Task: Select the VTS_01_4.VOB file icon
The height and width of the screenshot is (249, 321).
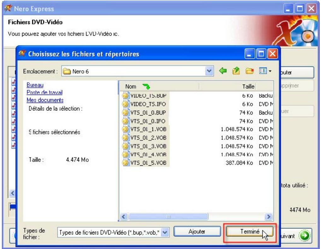Action: click(125, 154)
